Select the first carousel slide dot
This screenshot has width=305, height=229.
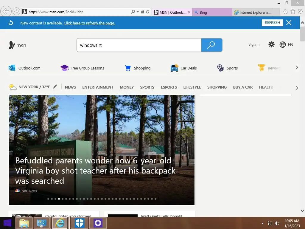tap(48, 199)
